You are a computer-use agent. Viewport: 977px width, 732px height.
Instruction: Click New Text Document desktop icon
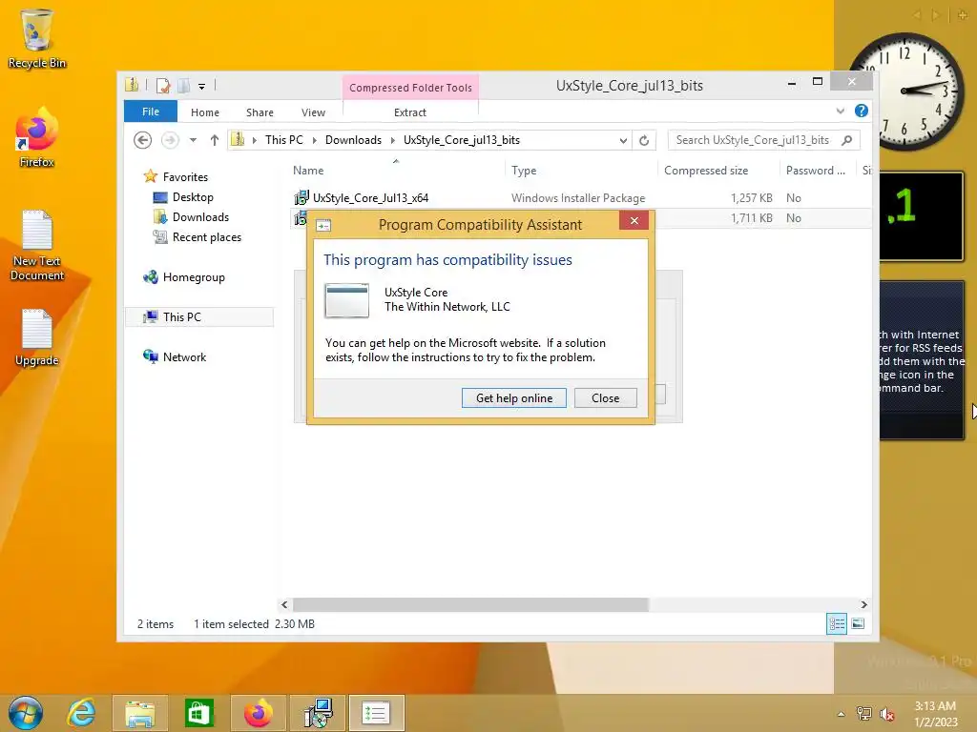(x=37, y=245)
